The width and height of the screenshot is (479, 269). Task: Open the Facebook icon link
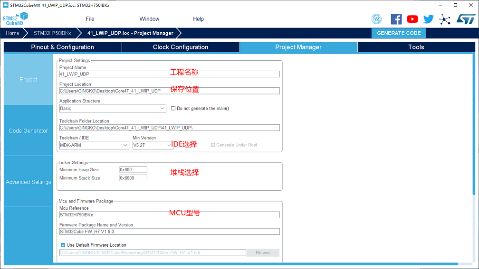[396, 19]
